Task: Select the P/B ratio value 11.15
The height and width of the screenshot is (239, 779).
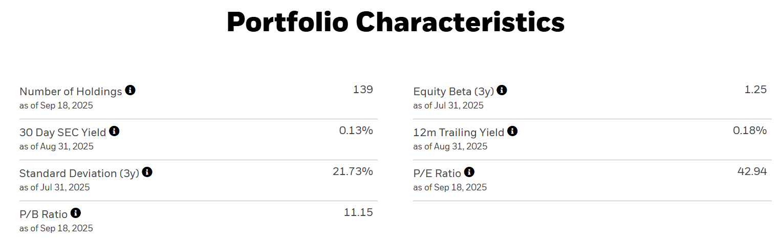Action: click(358, 212)
